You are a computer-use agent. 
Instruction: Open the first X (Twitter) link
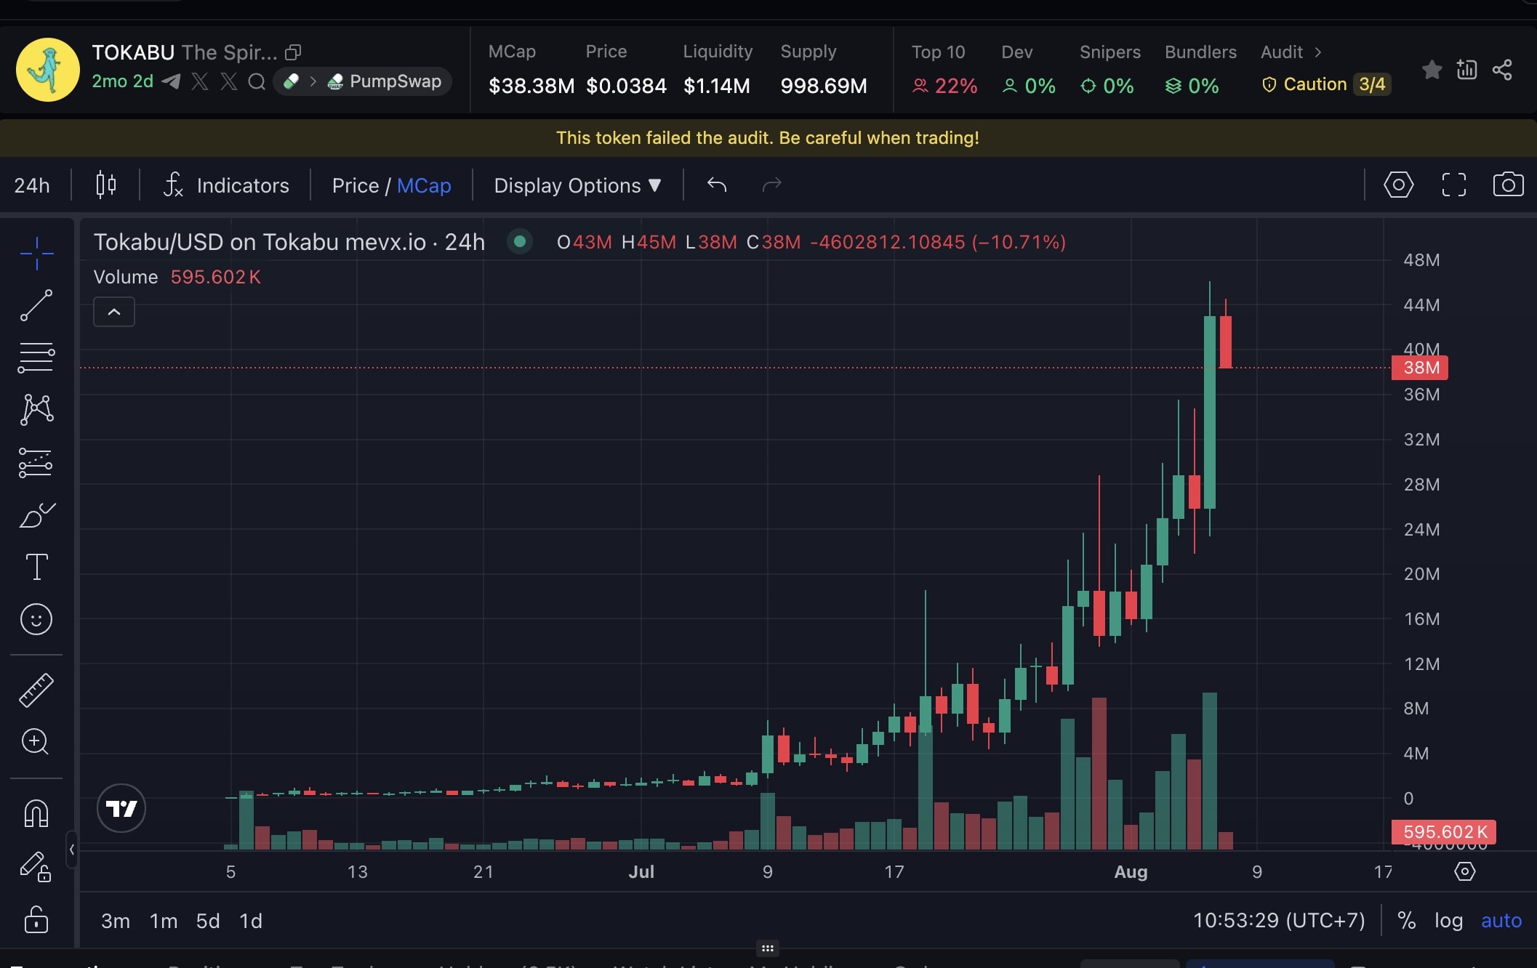[x=200, y=81]
